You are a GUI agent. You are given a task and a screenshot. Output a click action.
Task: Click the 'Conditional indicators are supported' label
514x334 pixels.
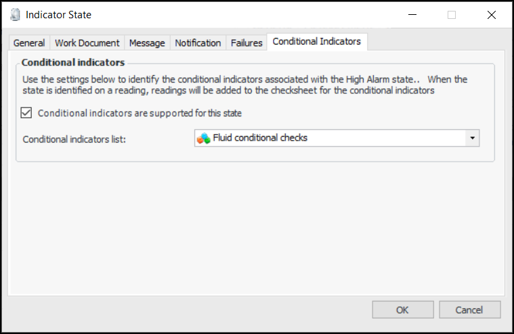140,113
